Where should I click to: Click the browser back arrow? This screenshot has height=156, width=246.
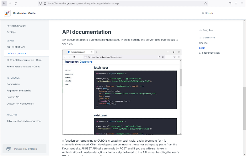4,3
